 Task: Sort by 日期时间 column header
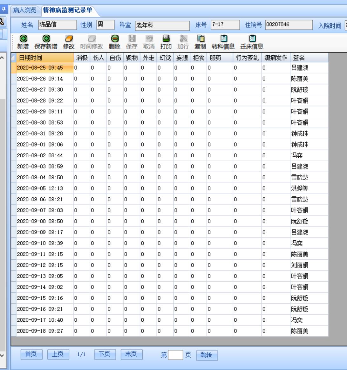pyautogui.click(x=42, y=58)
